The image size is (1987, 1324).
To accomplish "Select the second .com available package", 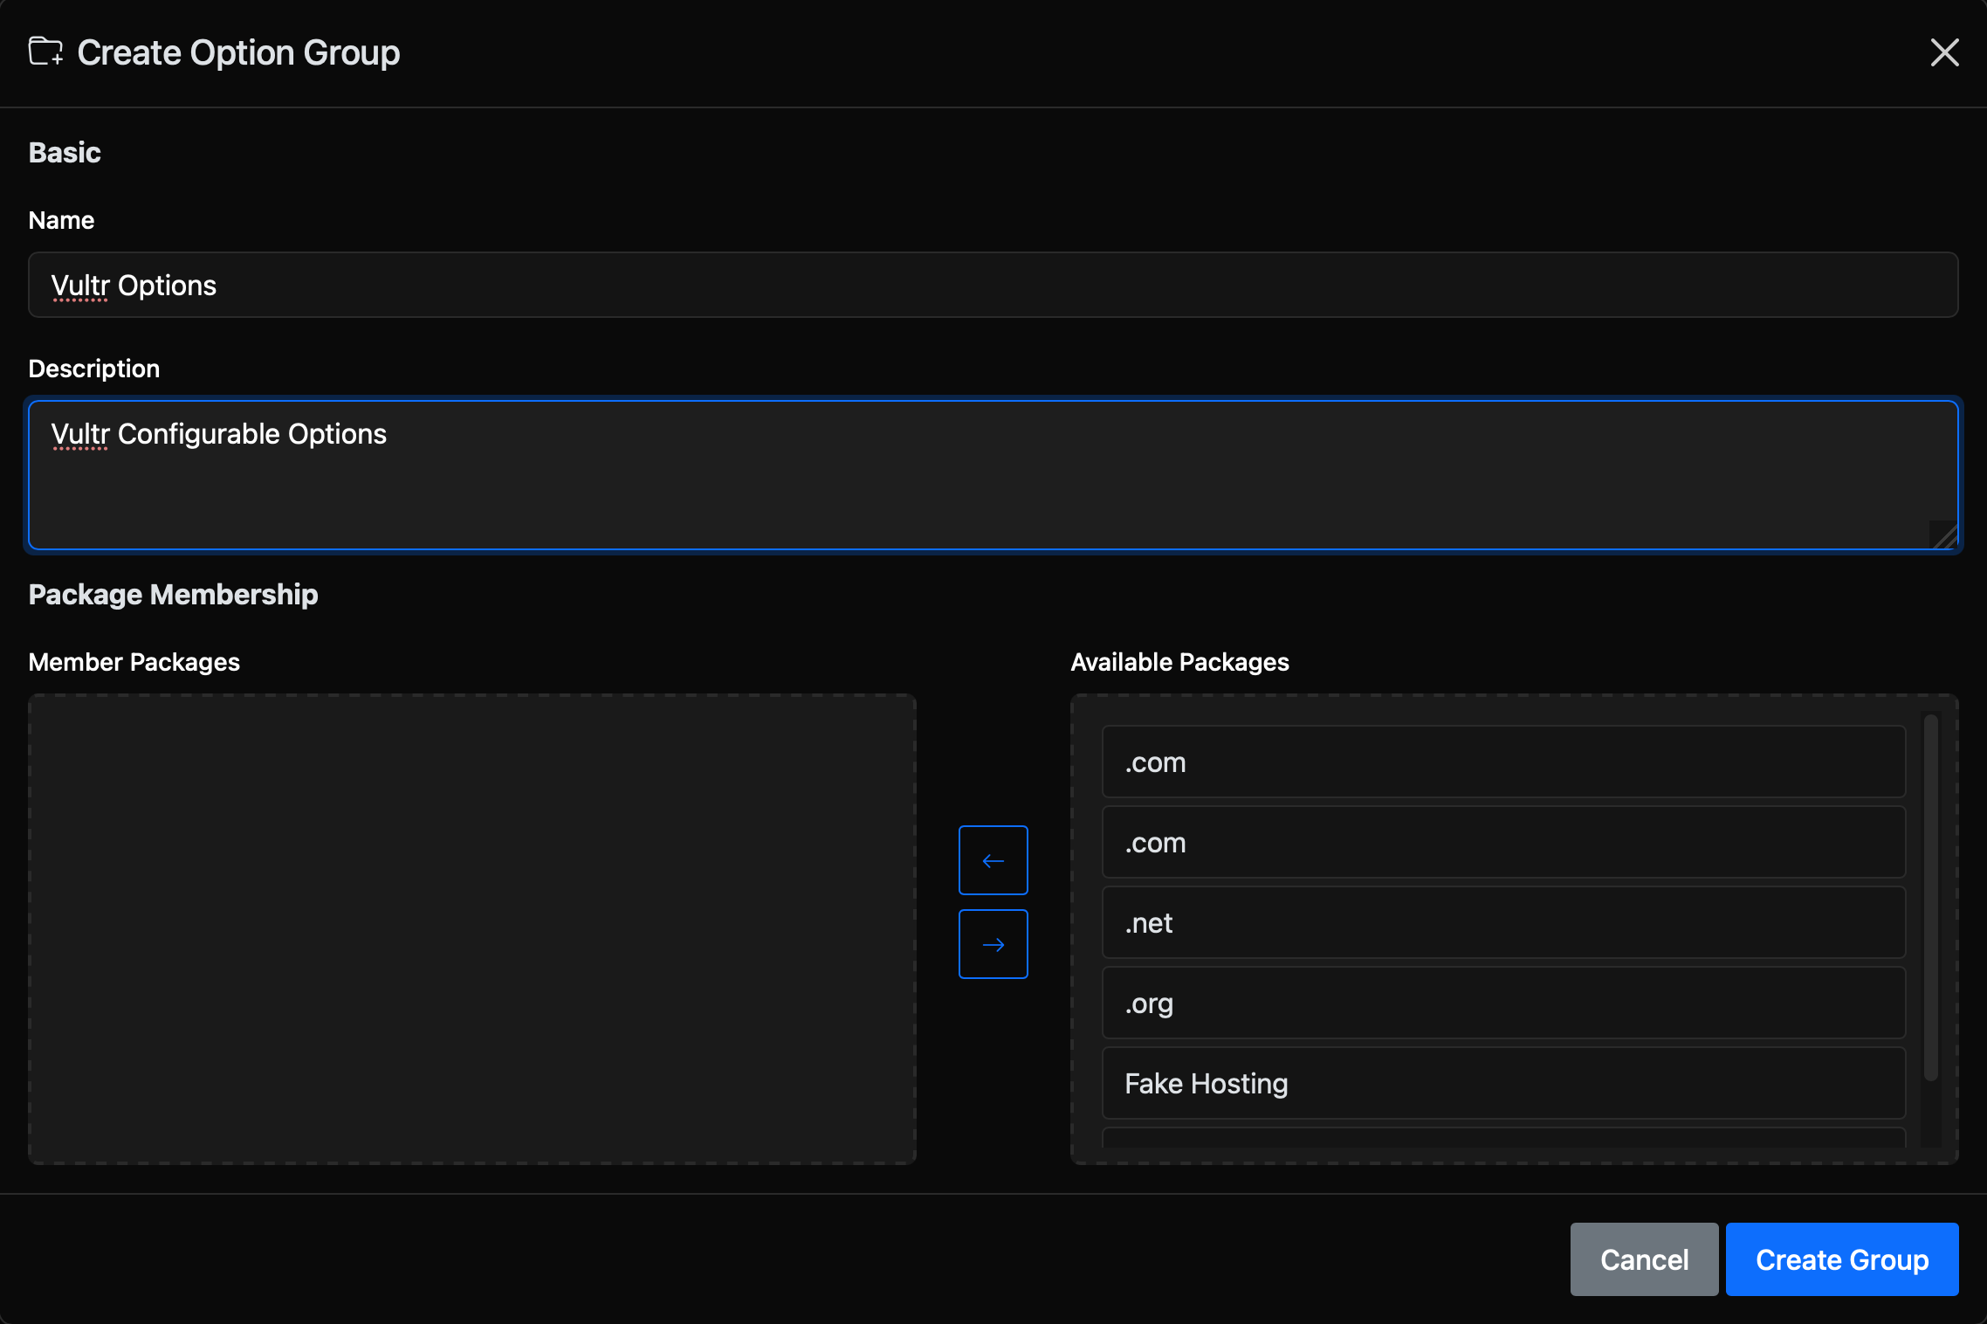I will [1503, 842].
